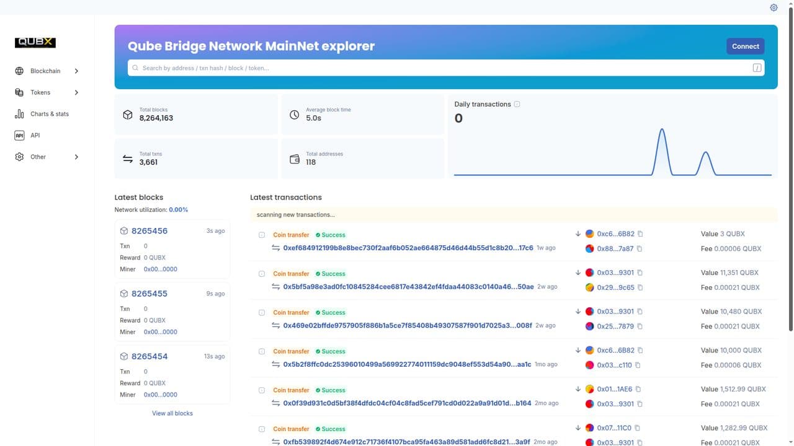Click View all blocks link
Image resolution: width=794 pixels, height=446 pixels.
[172, 413]
